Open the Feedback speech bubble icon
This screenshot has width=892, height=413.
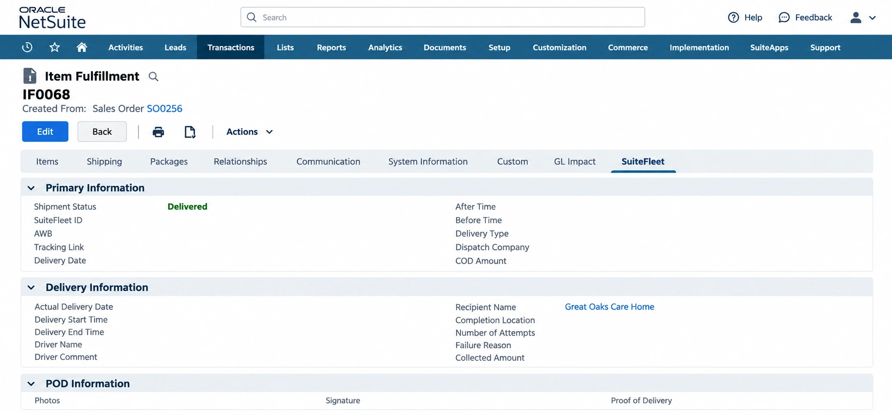(784, 17)
